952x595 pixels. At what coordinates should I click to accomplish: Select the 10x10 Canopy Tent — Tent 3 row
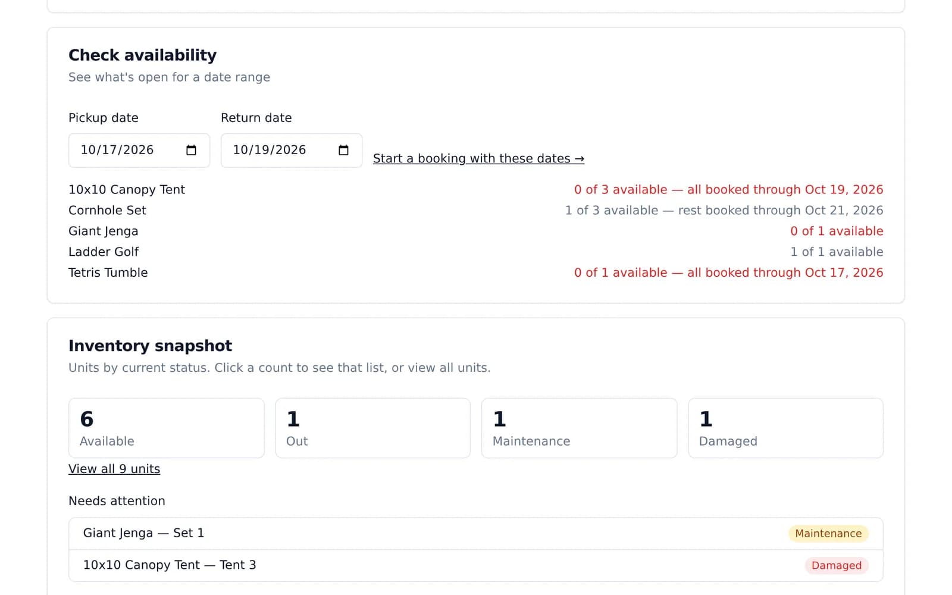(476, 566)
